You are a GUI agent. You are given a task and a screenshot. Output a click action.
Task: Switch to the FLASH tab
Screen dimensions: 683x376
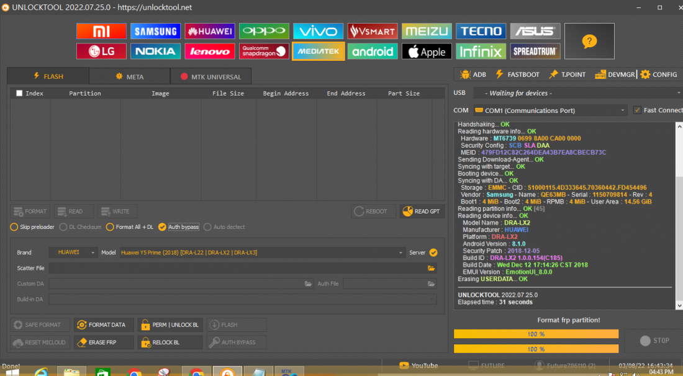pyautogui.click(x=48, y=76)
